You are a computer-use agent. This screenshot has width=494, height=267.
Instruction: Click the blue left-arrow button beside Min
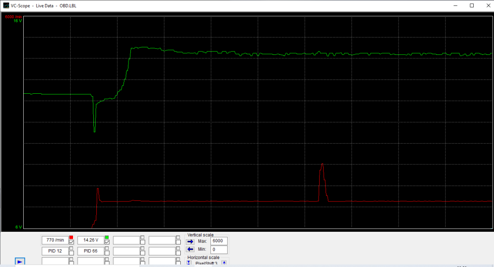click(x=190, y=249)
